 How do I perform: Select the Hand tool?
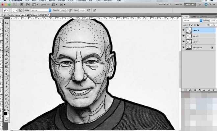(x=7, y=103)
